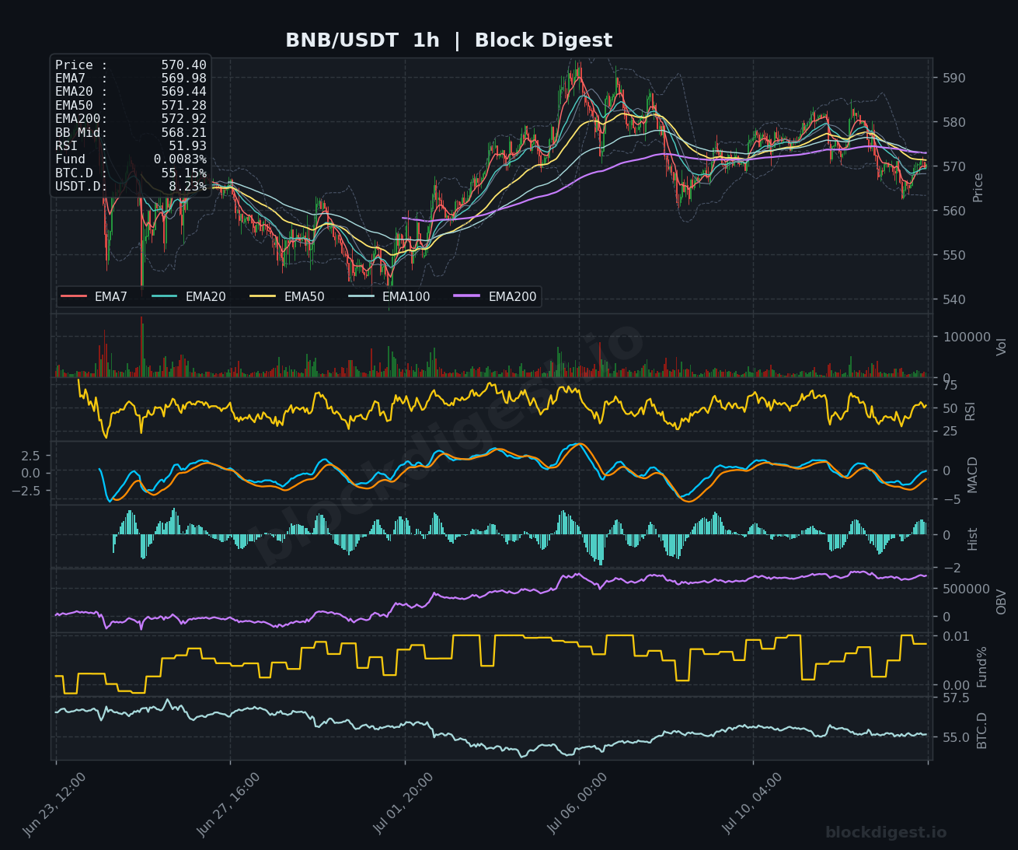Screen dimensions: 1018x850
Task: Click the Hist axis title
Action: [x=973, y=538]
